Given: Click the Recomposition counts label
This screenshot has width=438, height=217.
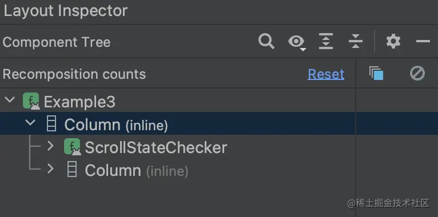Looking at the screenshot, I should [x=74, y=74].
